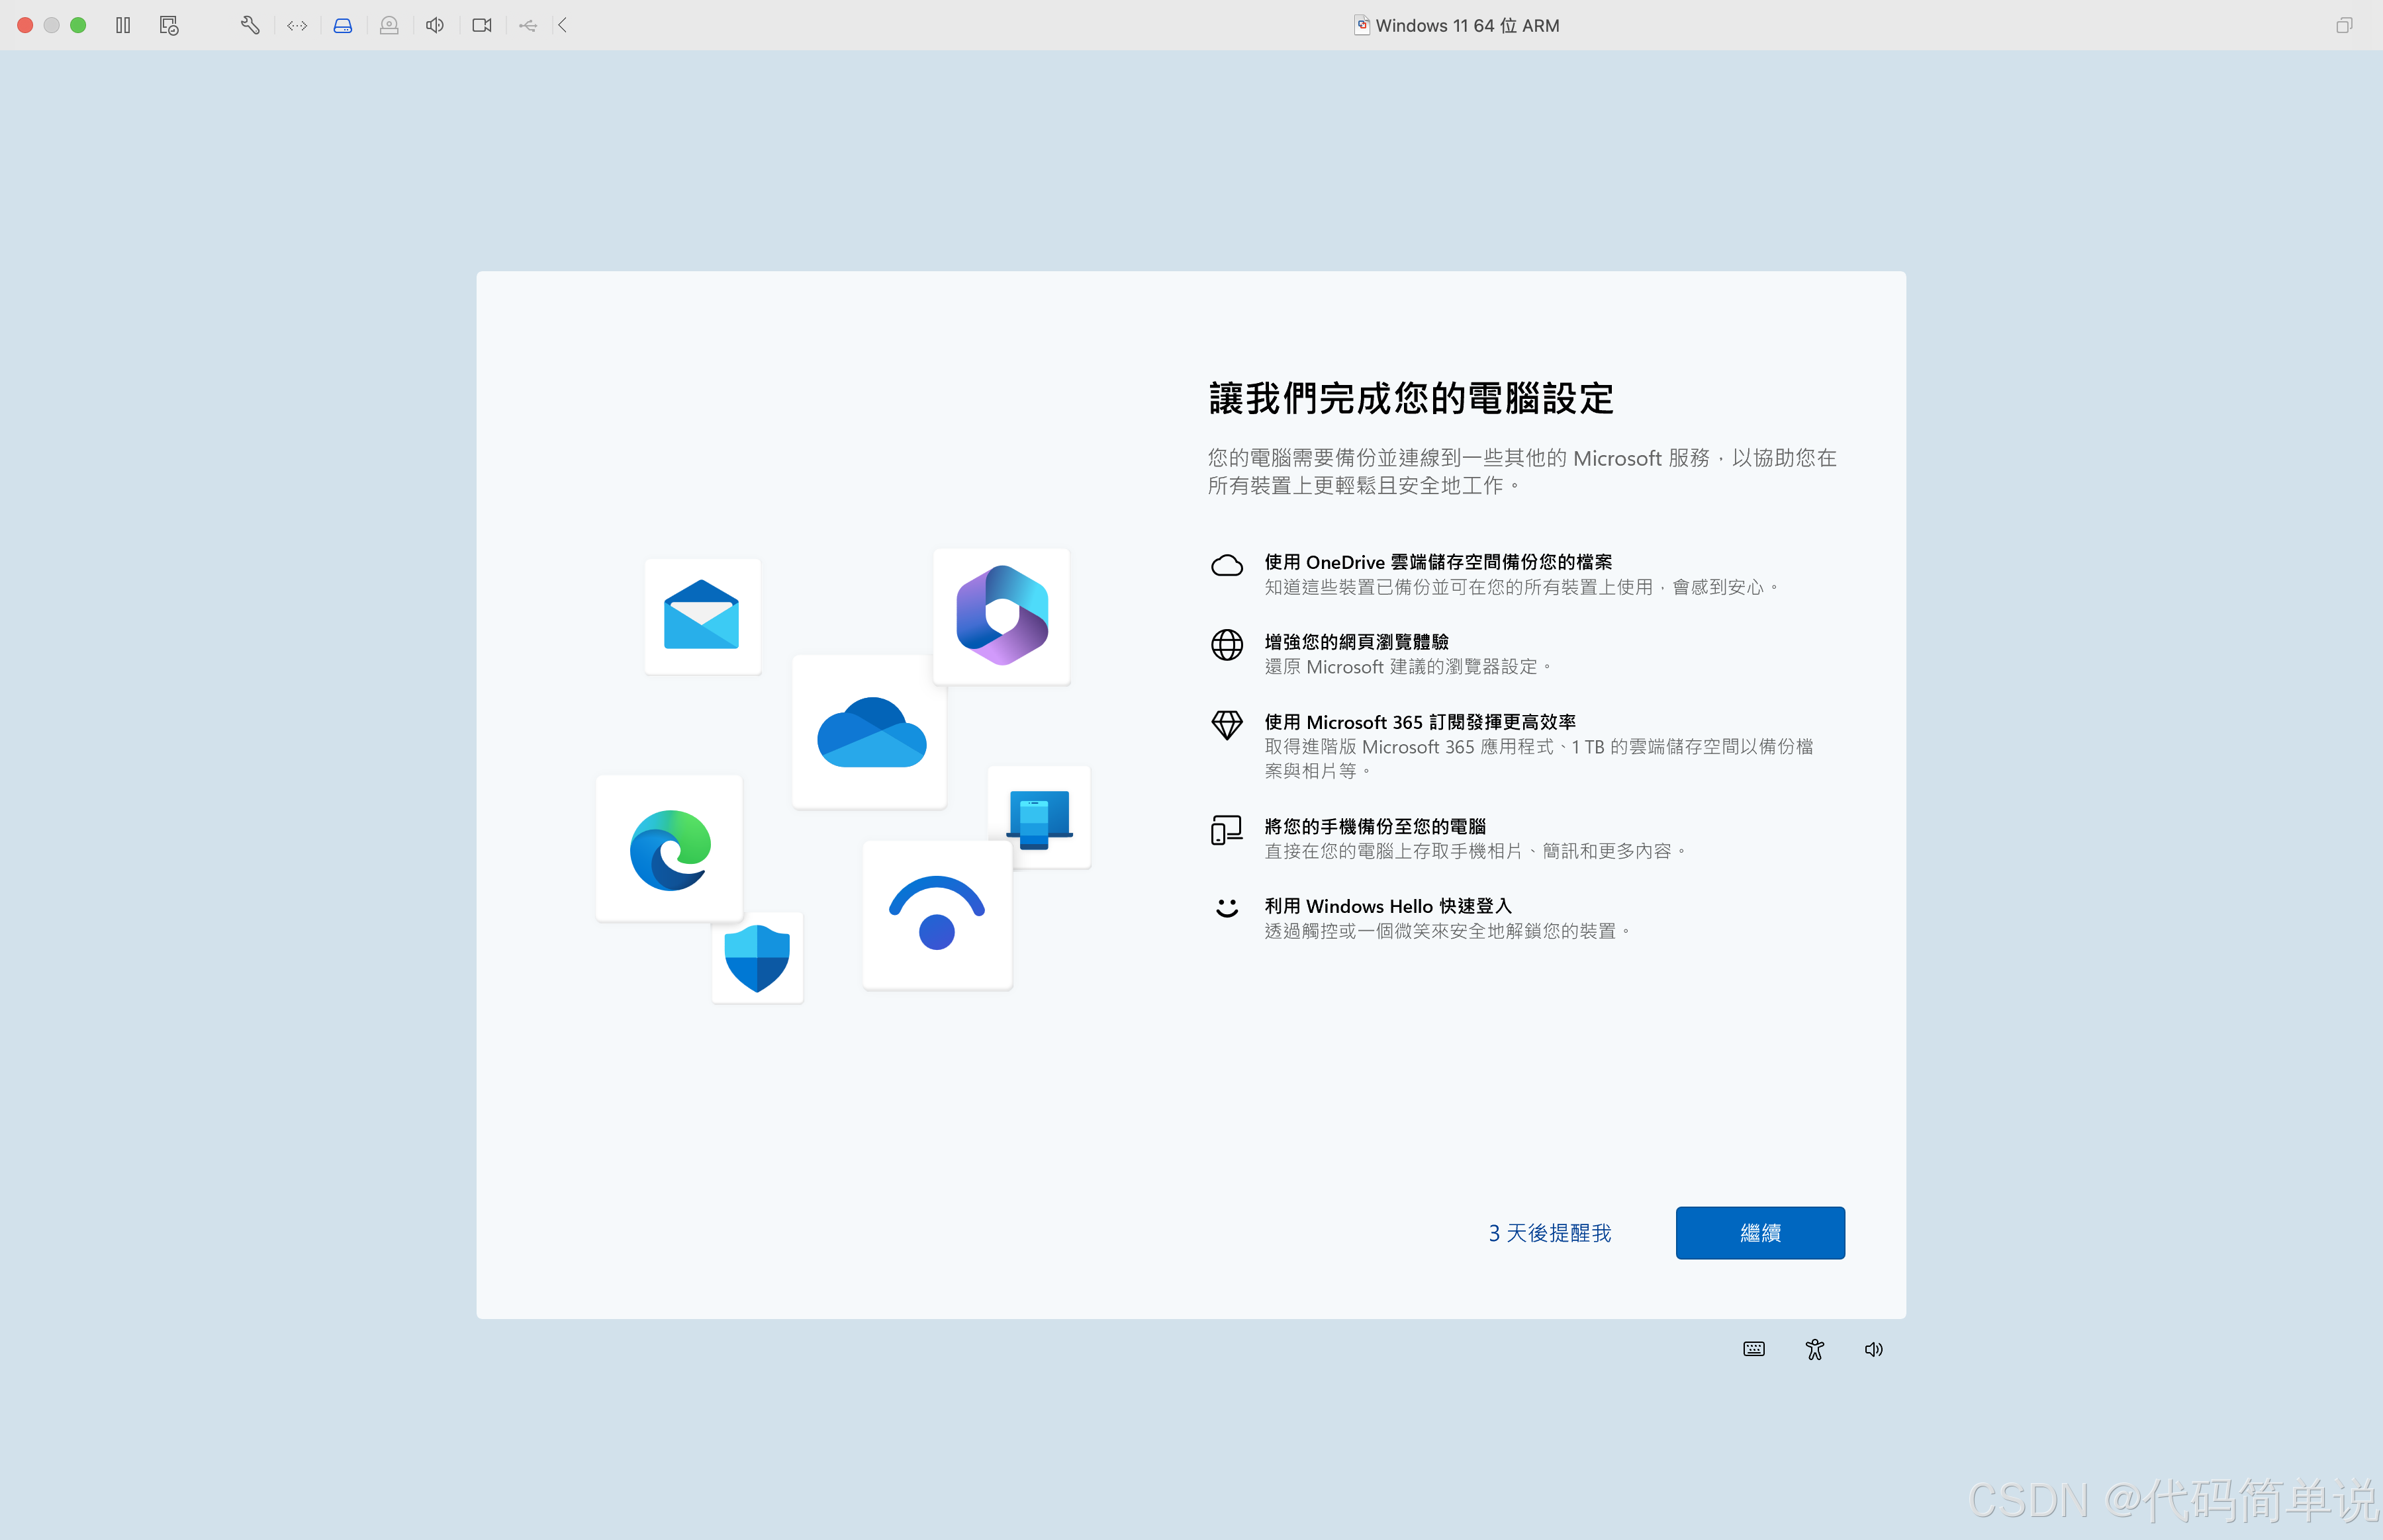
Task: Click the text 還原 Microsoft 建議的瀏覽器設定
Action: (x=1409, y=667)
